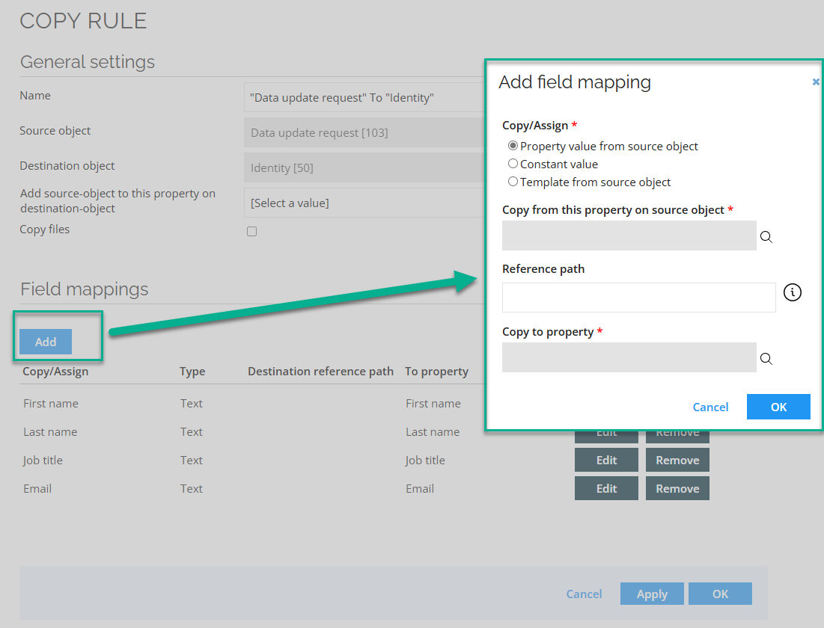Click the Destination object field
This screenshot has height=628, width=824.
(364, 167)
